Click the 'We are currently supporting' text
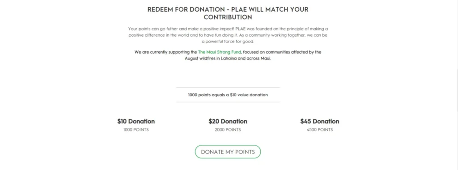 tap(165, 52)
